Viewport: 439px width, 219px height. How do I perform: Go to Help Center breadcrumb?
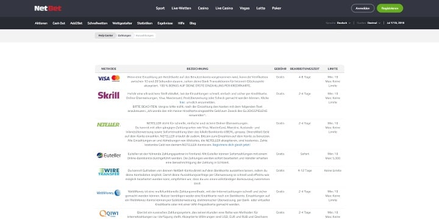pos(105,36)
